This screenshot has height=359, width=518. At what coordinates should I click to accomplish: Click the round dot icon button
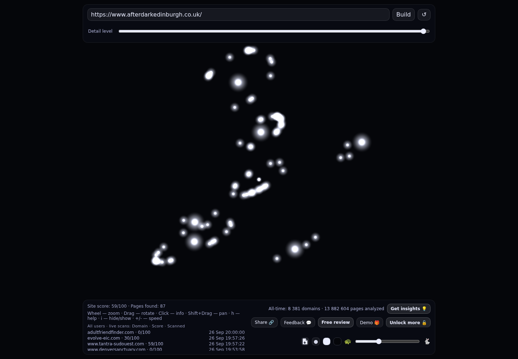pyautogui.click(x=316, y=341)
